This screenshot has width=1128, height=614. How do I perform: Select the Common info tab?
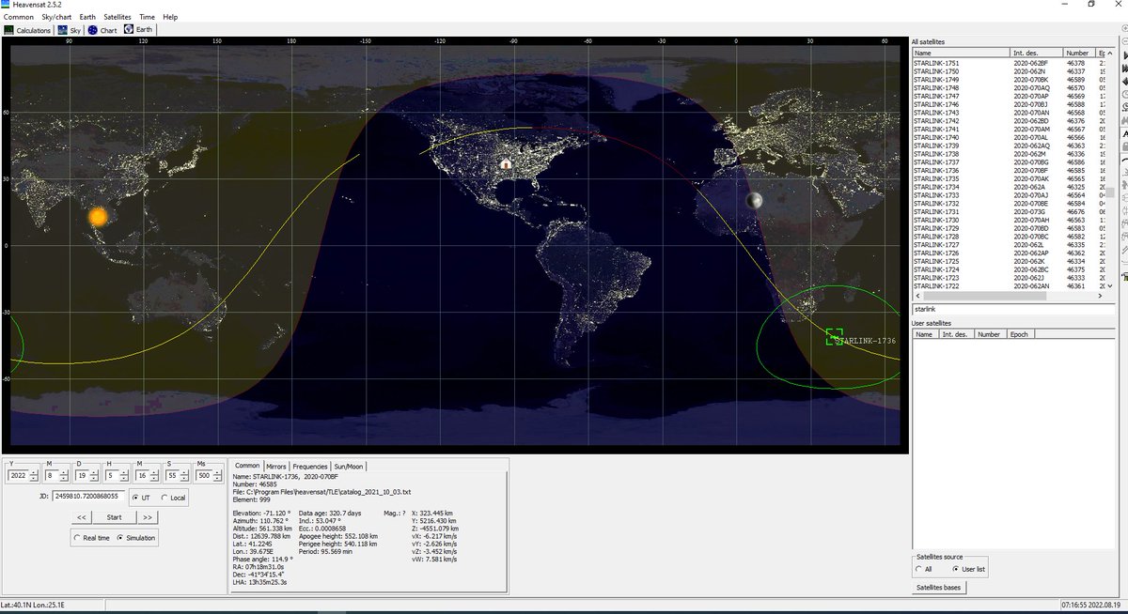(247, 466)
